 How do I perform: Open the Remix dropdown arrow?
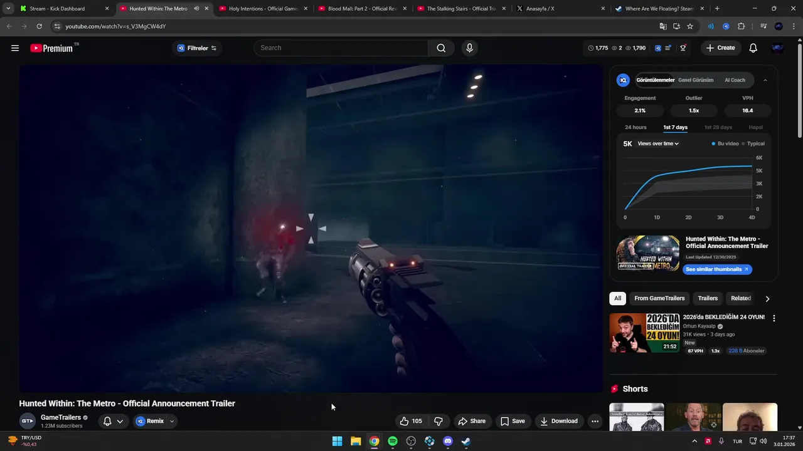[171, 421]
